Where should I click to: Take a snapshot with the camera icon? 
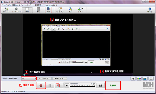(100, 85)
